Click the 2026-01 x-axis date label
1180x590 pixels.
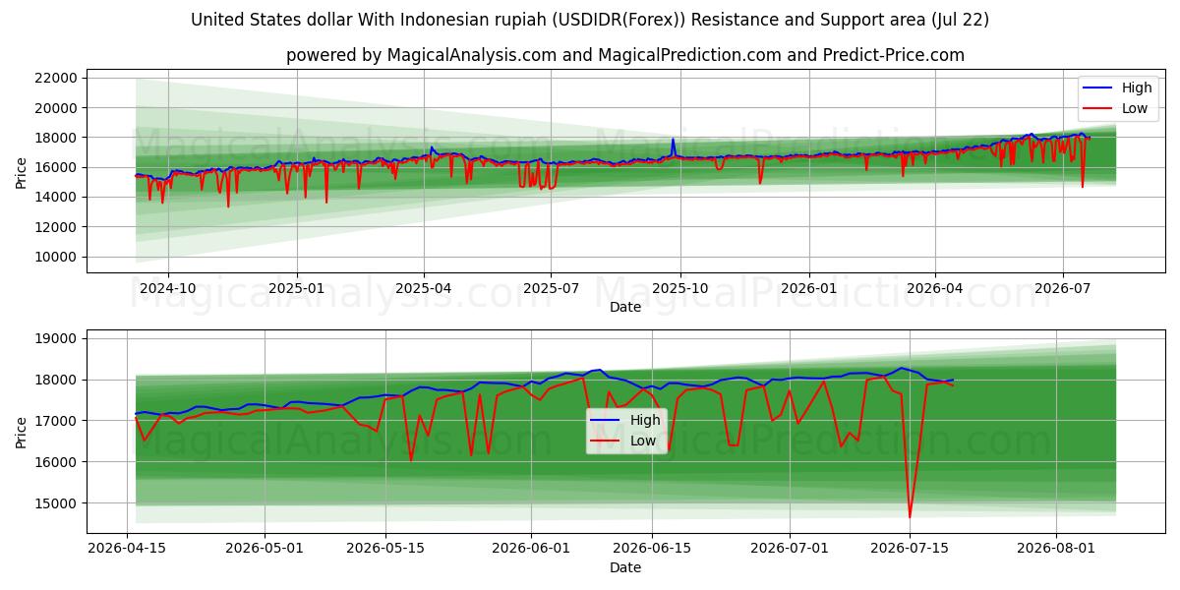click(808, 289)
